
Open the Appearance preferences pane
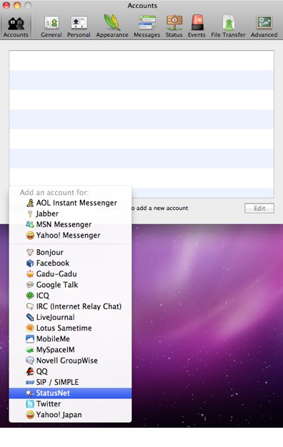click(x=111, y=27)
